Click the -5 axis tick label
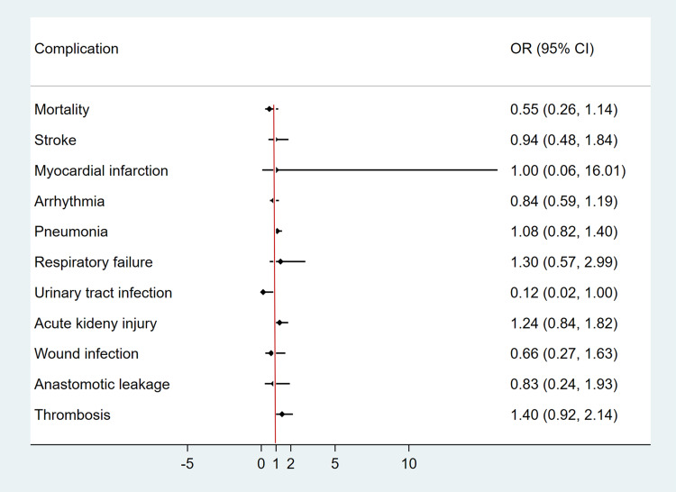Image resolution: width=676 pixels, height=492 pixels. point(187,464)
